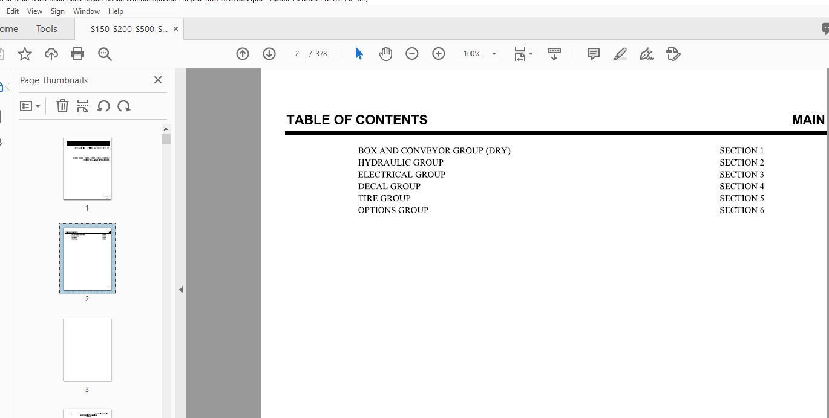Zoom in with the plus button
Viewport: 829px width, 418px height.
click(x=439, y=54)
